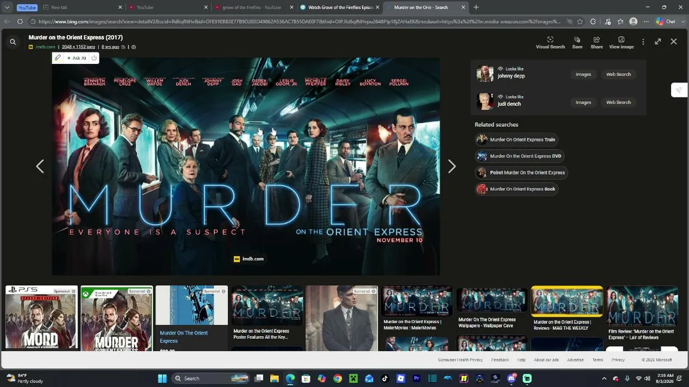This screenshot has height=387, width=689.
Task: Expand the image viewer to full screen
Action: pos(658,41)
